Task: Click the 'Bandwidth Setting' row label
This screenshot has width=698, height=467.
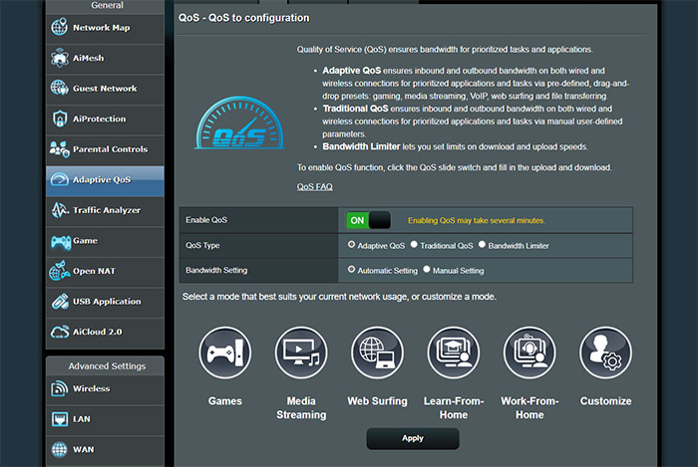Action: 216,270
